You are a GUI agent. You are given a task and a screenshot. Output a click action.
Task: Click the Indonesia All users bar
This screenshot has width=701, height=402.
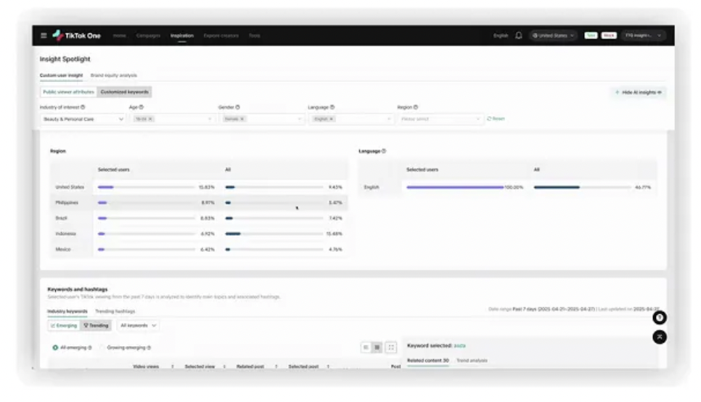coord(274,234)
